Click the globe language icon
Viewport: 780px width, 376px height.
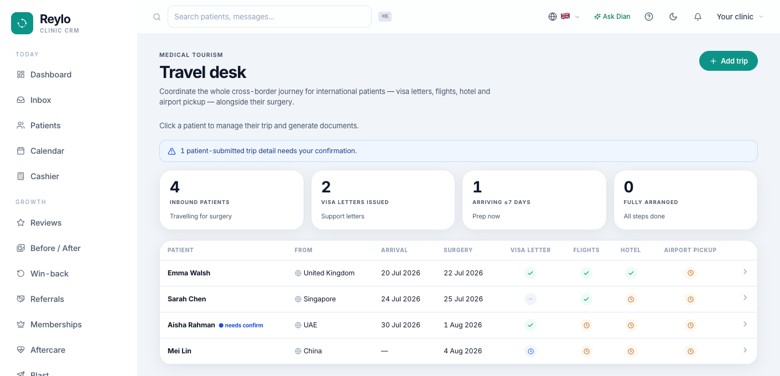(x=553, y=17)
